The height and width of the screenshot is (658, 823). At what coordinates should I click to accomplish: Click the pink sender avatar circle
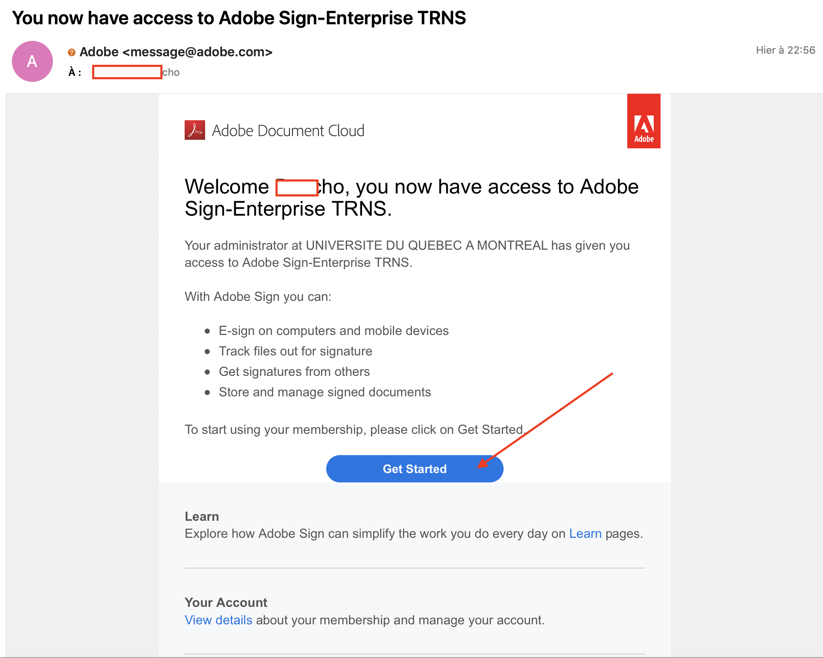tap(32, 61)
